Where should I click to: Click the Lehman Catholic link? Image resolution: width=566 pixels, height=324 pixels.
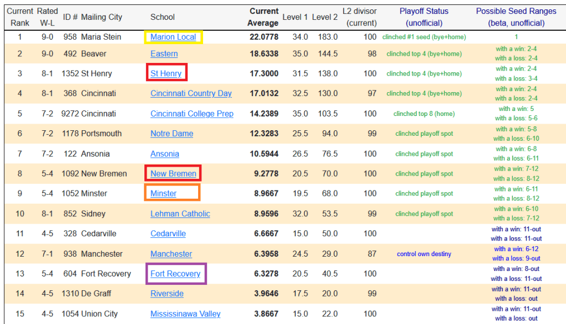click(x=180, y=214)
